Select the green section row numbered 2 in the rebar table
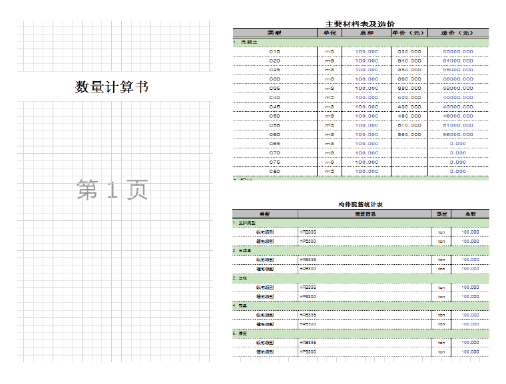 361,251
